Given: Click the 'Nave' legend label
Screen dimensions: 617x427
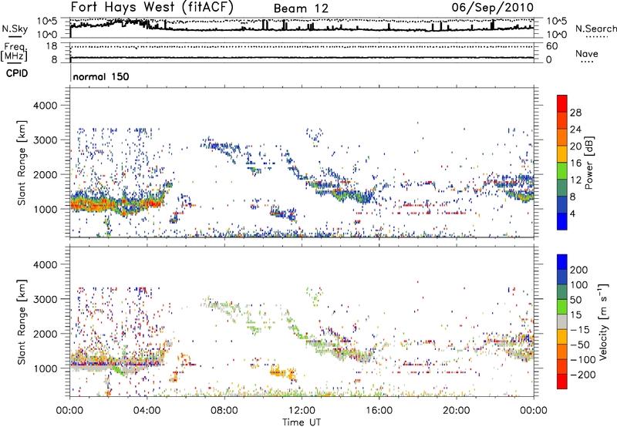Looking at the screenshot, I should (x=587, y=53).
